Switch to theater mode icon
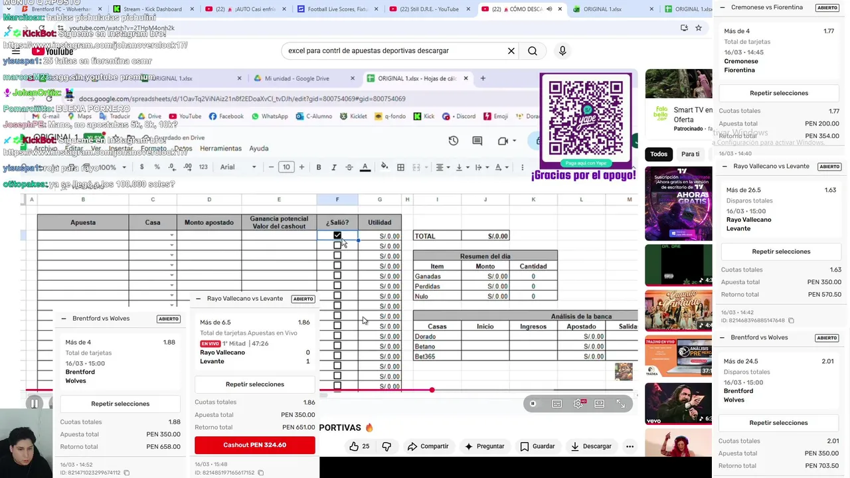850x478 pixels. coord(599,404)
